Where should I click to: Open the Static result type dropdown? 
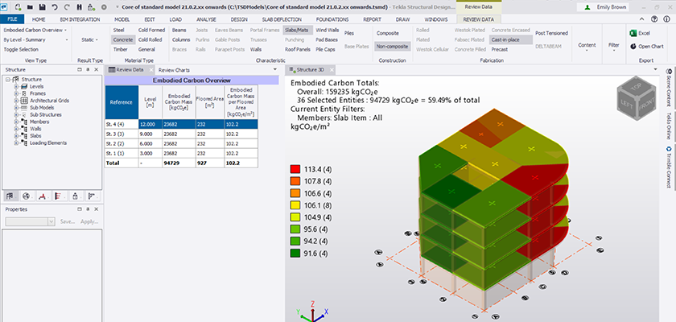click(89, 39)
